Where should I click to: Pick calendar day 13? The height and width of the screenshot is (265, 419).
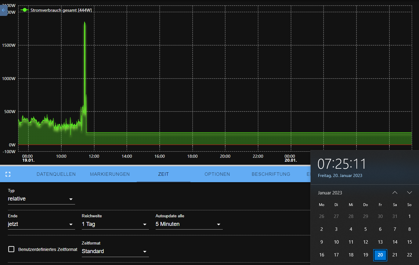380,242
